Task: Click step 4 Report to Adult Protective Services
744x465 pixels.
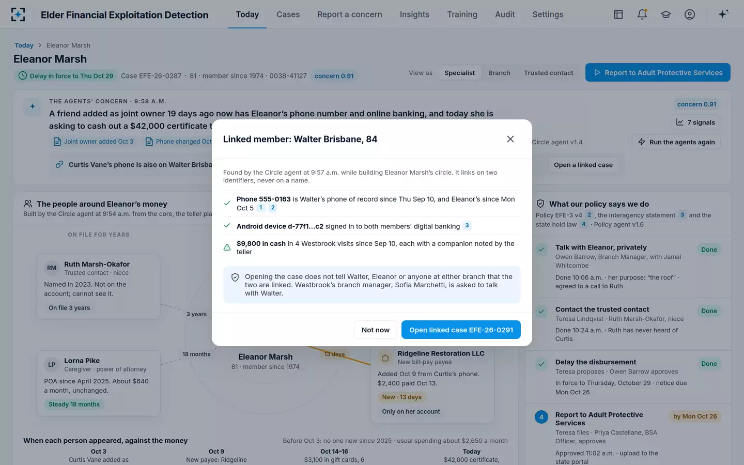Action: coord(541,417)
